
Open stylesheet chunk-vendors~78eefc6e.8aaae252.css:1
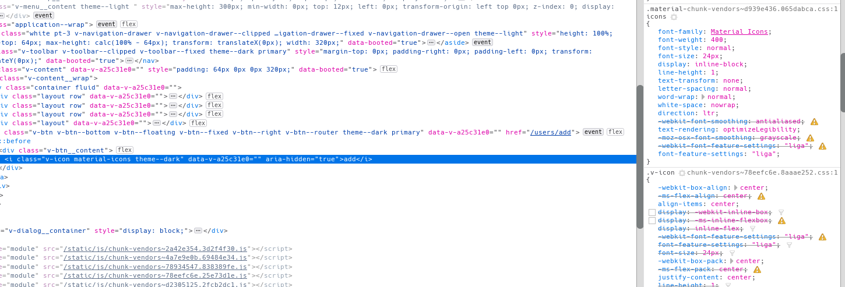762,173
